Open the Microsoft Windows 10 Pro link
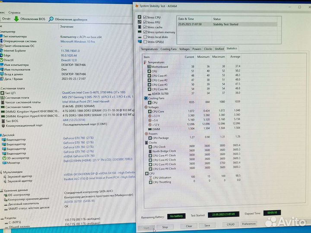This screenshot has height=233, width=311. (78, 41)
